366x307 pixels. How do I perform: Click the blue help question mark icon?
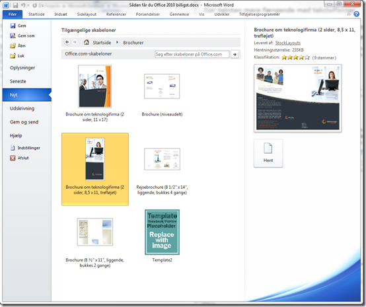357,14
